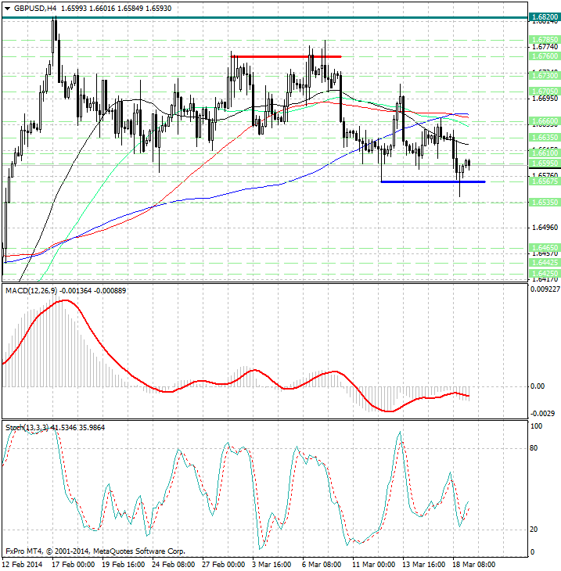This screenshot has width=561, height=571.
Task: Click the 27 Feb 00:00 time label
Action: point(225,564)
